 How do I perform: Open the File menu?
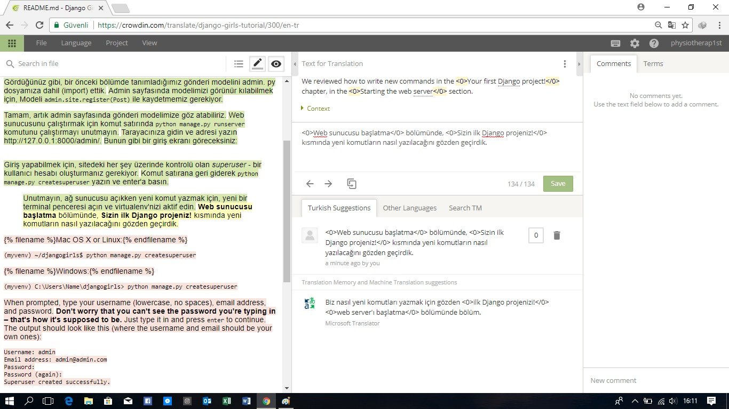[41, 43]
